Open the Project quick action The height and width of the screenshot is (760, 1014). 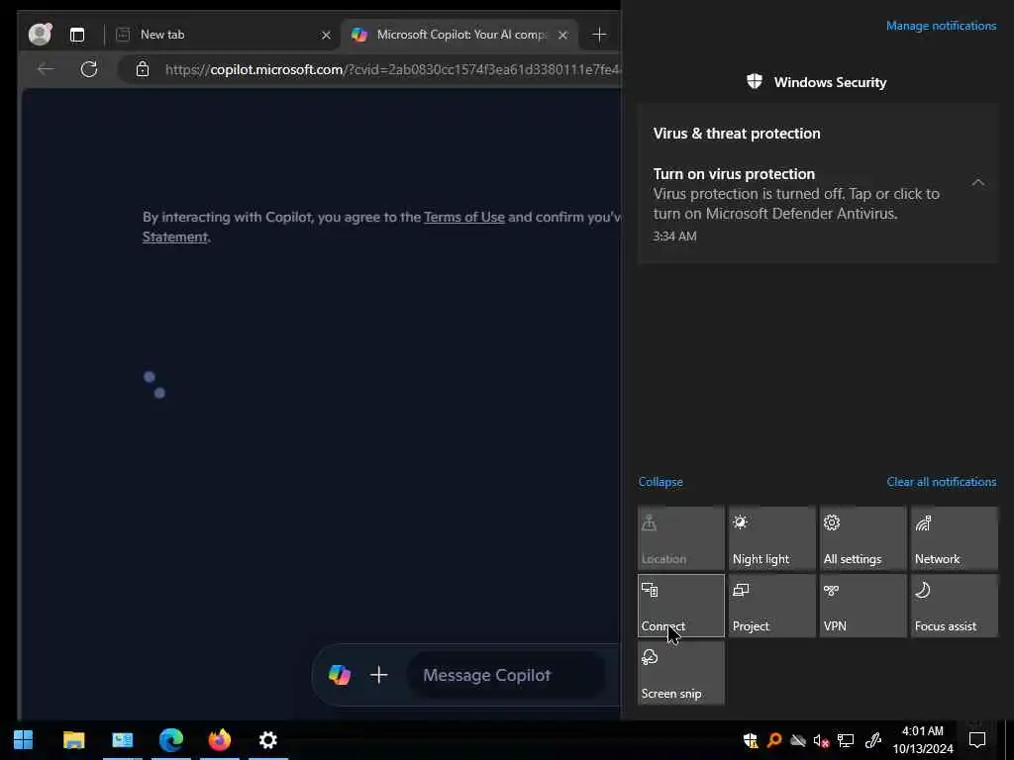point(772,606)
